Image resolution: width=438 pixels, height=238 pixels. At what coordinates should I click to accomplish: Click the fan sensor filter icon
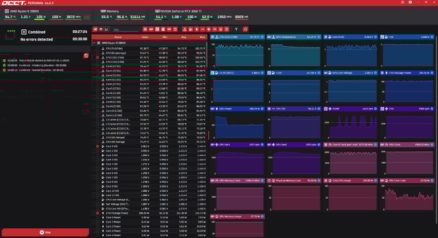[x=209, y=29]
